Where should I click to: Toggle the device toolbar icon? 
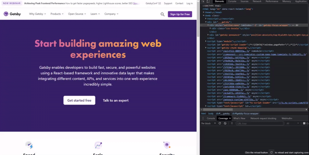click(208, 1)
